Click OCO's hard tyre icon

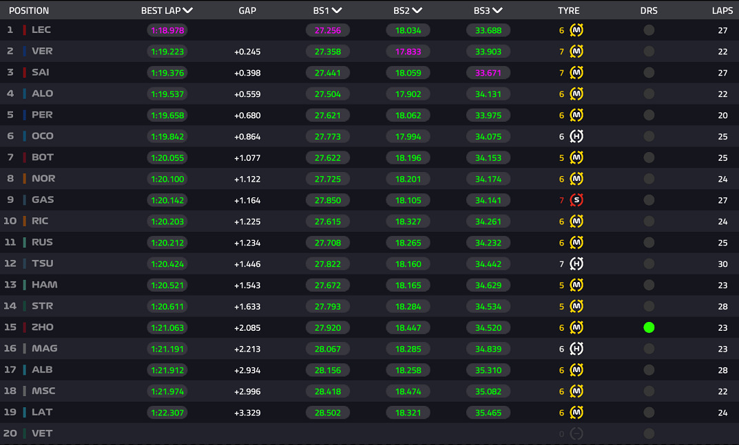click(576, 137)
